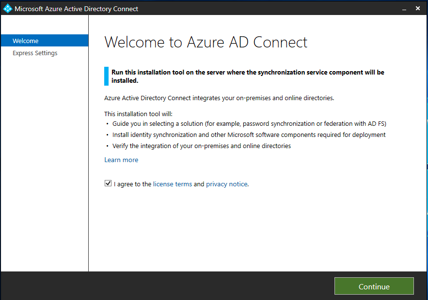428x300 pixels.
Task: Click the 'Guide you in selecting a solution' bullet
Action: [249, 124]
